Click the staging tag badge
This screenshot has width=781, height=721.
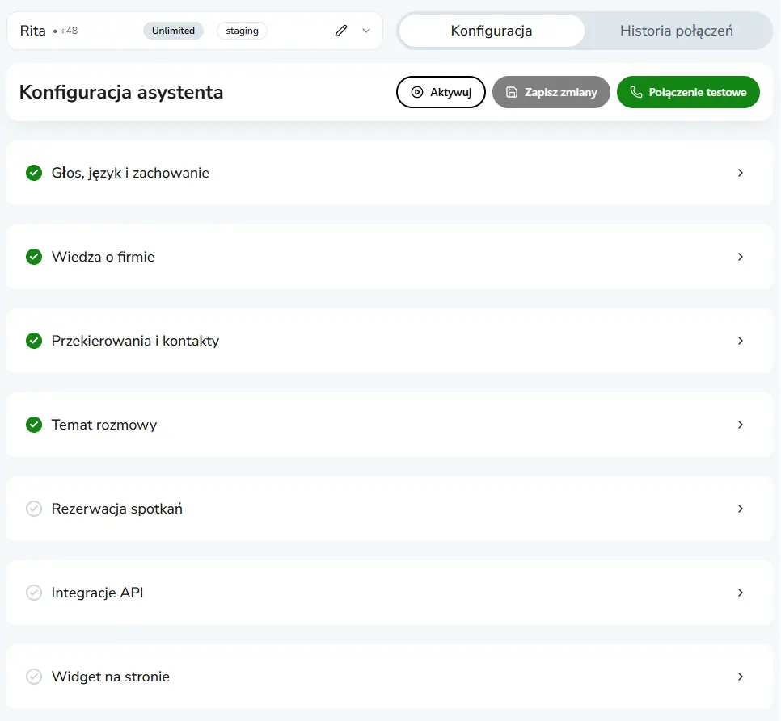[242, 31]
